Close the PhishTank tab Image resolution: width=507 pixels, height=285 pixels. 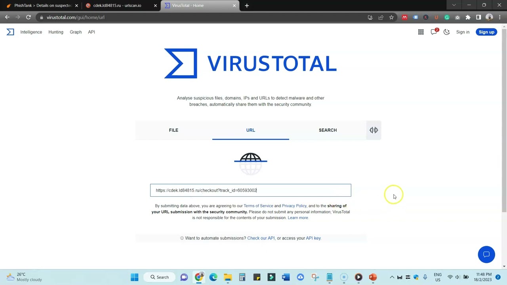click(x=76, y=6)
